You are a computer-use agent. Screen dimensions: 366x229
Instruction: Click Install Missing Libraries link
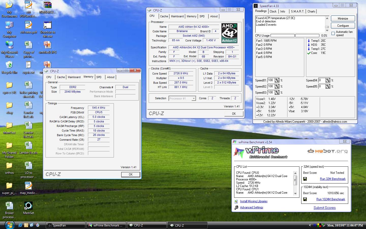254,201
